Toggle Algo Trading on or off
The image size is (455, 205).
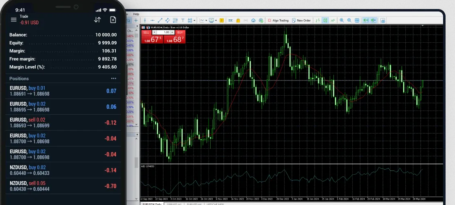click(x=278, y=20)
